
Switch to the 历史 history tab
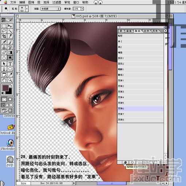click(155, 31)
